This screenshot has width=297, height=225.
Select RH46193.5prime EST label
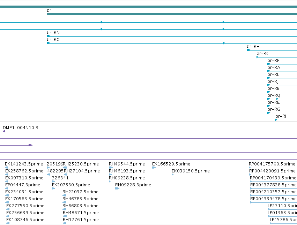click(x=127, y=171)
